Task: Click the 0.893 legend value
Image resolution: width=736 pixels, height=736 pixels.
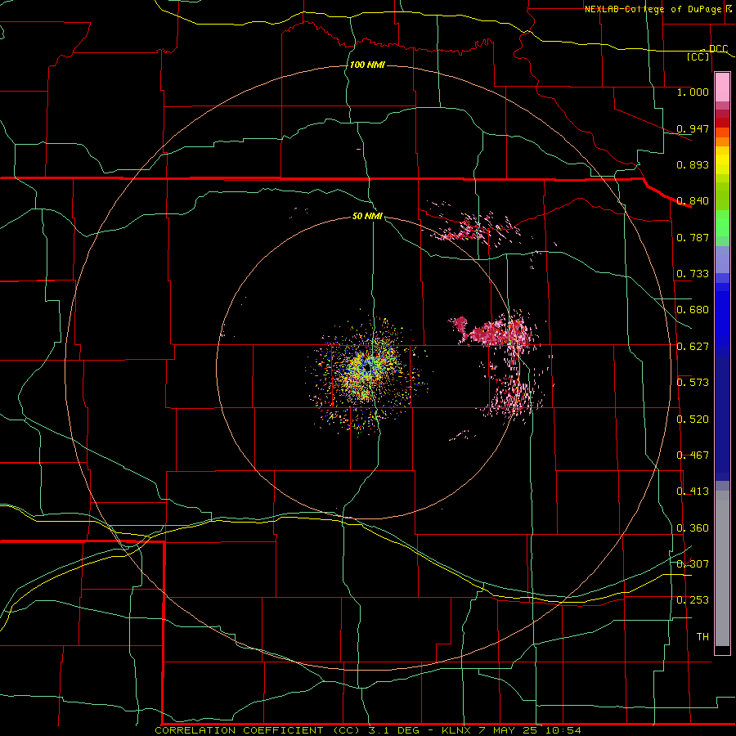Action: click(x=693, y=164)
